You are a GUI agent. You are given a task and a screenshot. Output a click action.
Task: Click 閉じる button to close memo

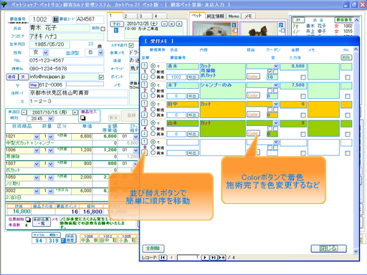[x=329, y=249]
